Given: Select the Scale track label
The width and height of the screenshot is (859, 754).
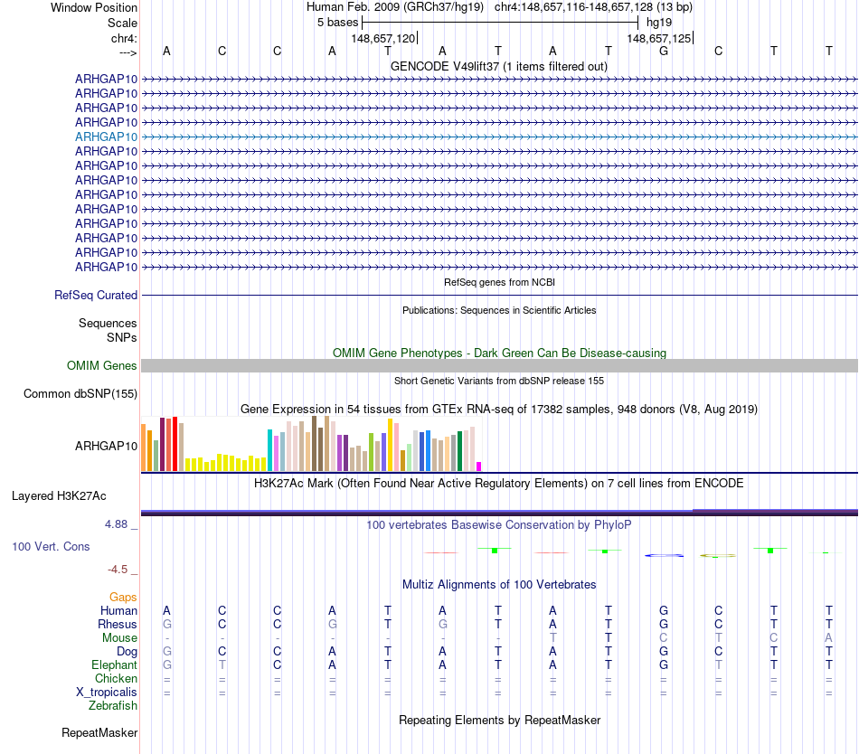Looking at the screenshot, I should tap(122, 23).
